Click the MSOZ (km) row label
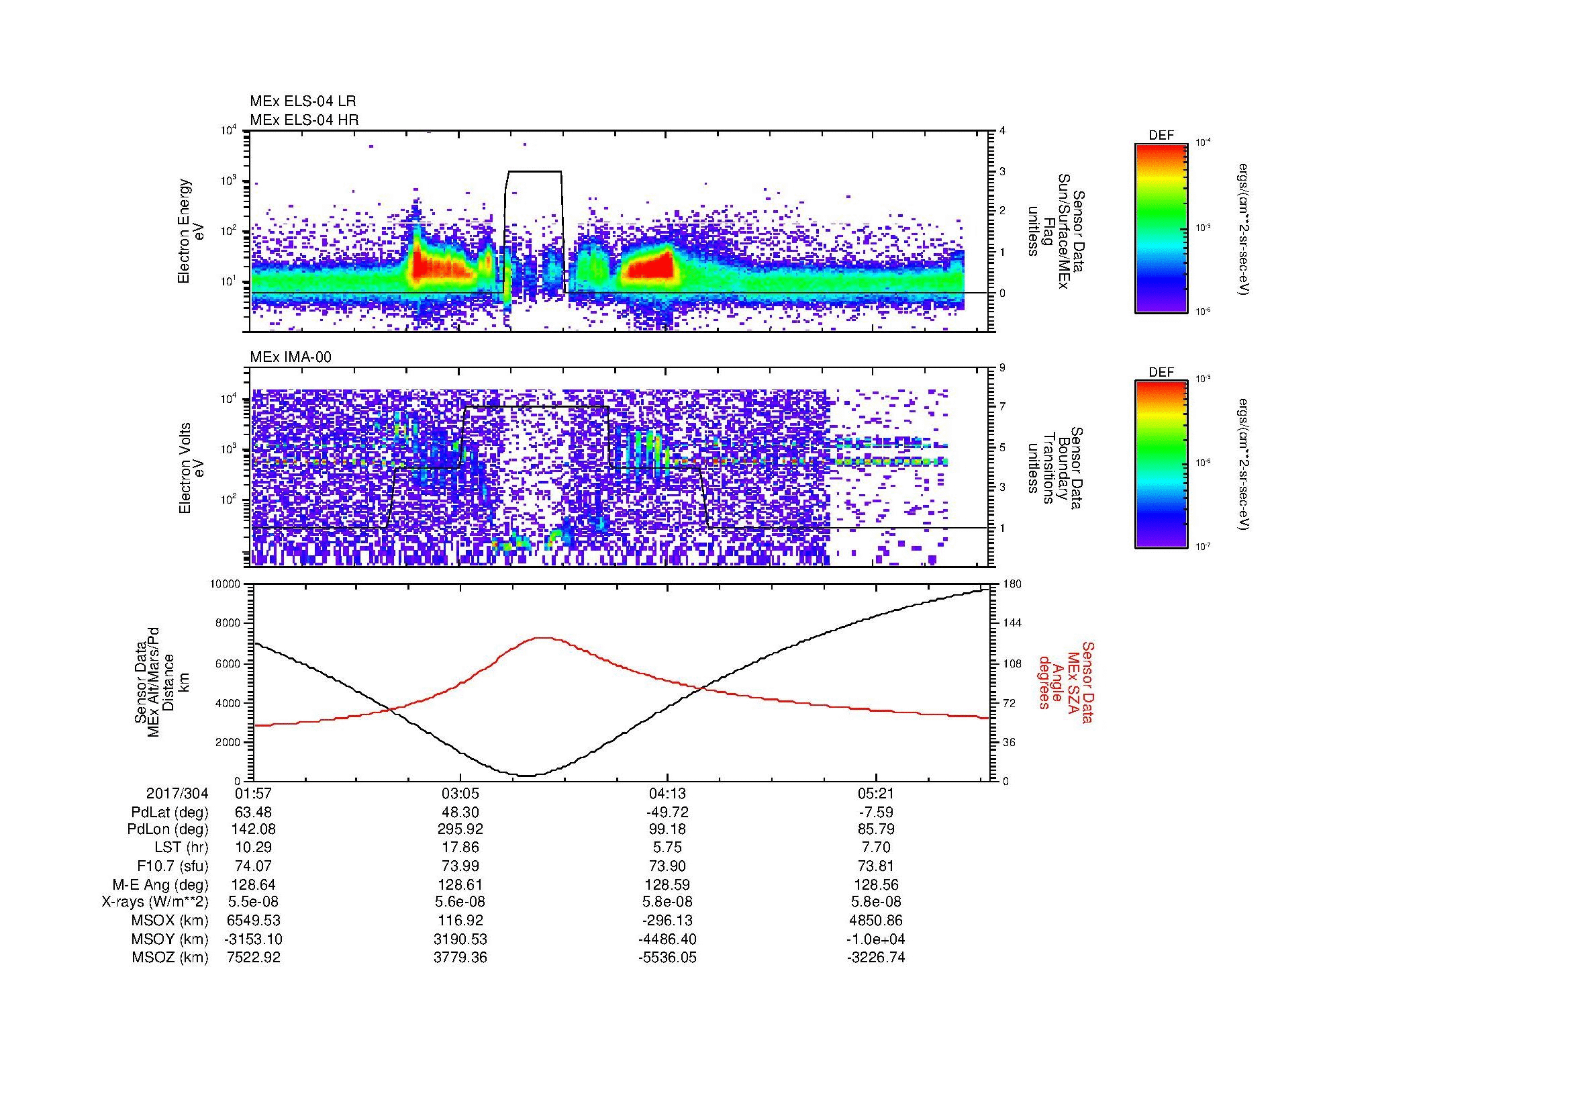 (x=170, y=958)
